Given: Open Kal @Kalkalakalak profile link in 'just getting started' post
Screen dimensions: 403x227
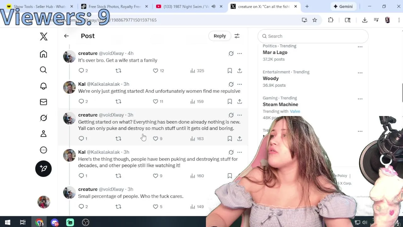Looking at the screenshot, I should click(x=99, y=84).
